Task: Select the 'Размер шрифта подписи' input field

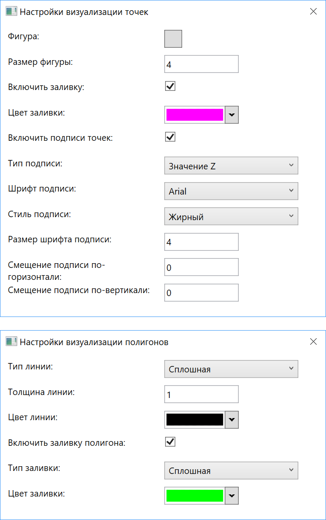Action: coord(201,241)
